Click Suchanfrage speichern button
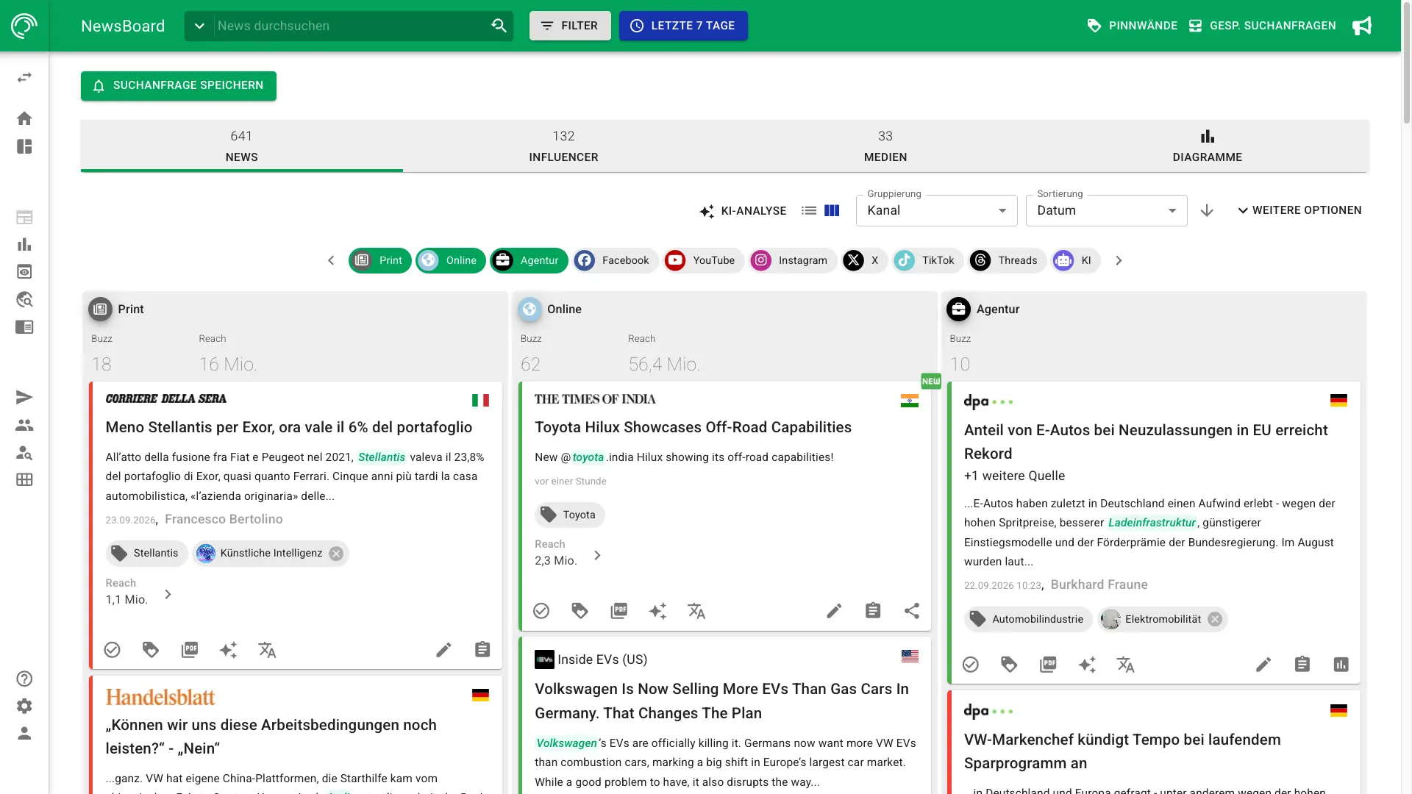This screenshot has height=794, width=1412. point(179,85)
